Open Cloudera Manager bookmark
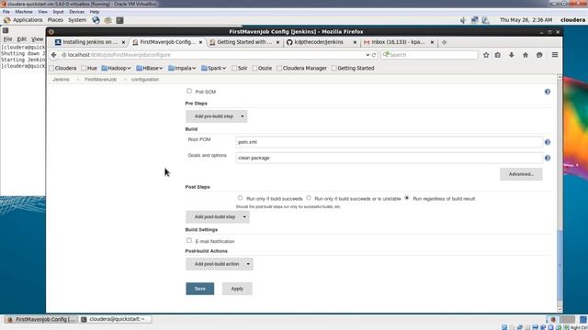588x330 pixels. (301, 68)
